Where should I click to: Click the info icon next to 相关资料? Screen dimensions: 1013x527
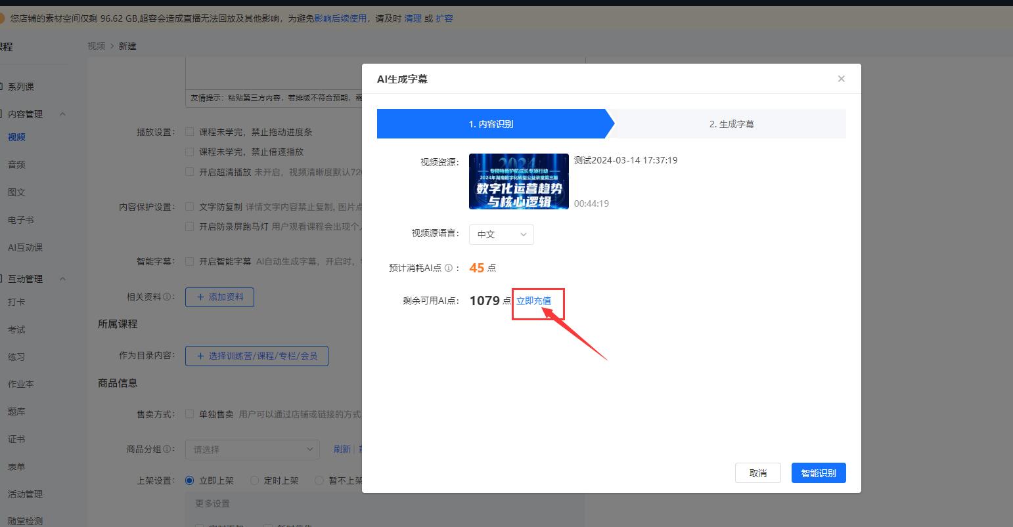click(168, 297)
